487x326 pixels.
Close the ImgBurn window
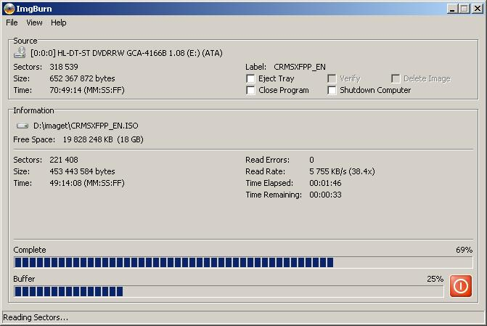[x=477, y=9]
